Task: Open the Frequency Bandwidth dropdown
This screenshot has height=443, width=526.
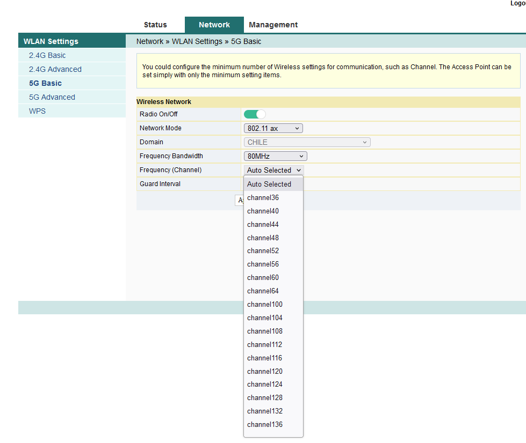Action: [x=275, y=156]
